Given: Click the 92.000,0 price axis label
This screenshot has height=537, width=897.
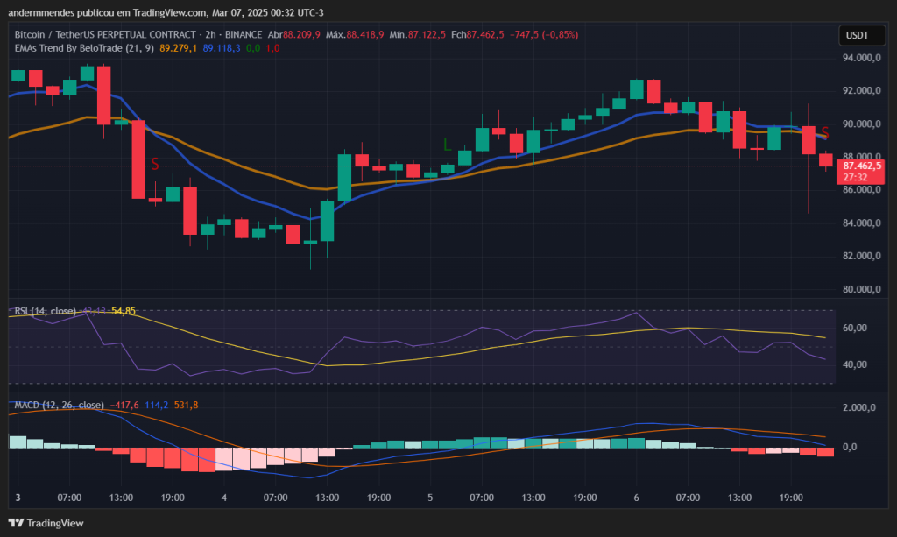Looking at the screenshot, I should click(862, 90).
